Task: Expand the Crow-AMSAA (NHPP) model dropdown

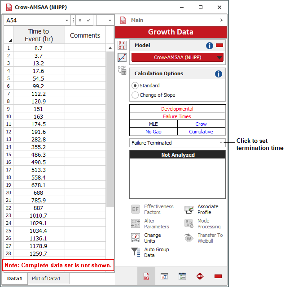Action: (219, 57)
